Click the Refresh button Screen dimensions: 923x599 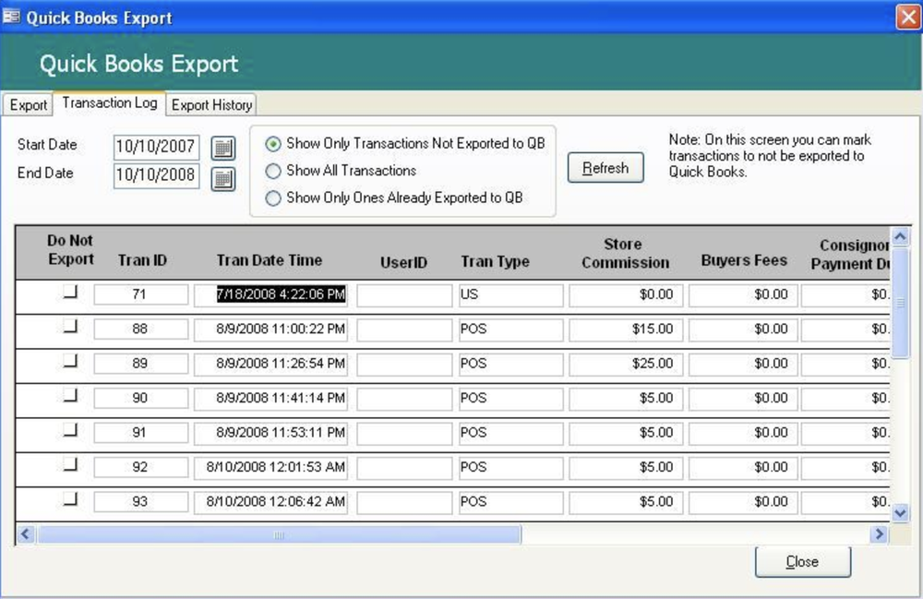click(605, 168)
